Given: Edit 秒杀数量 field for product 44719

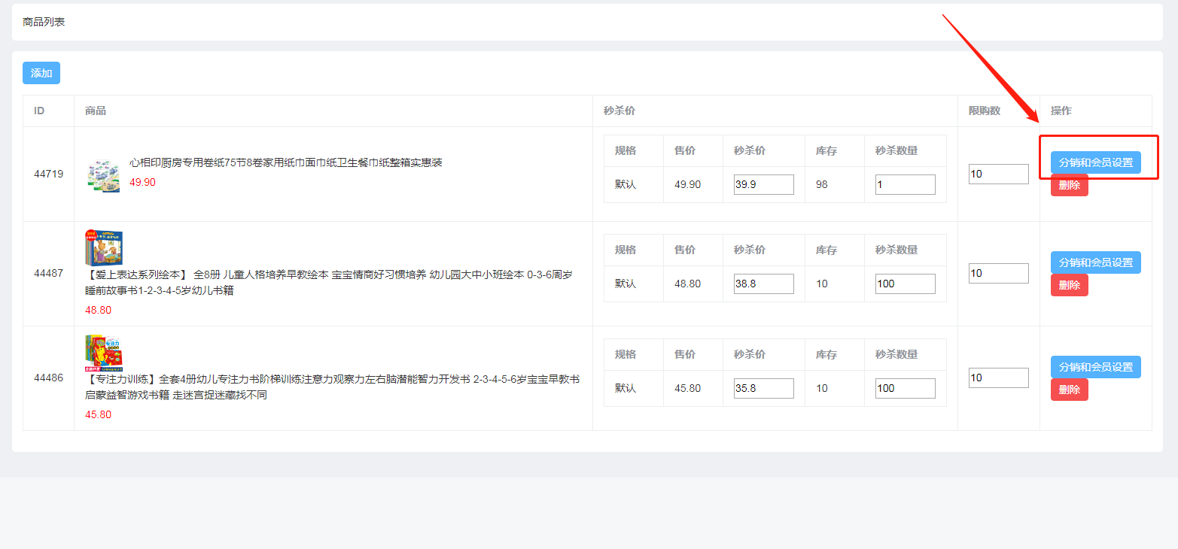Looking at the screenshot, I should pyautogui.click(x=905, y=184).
